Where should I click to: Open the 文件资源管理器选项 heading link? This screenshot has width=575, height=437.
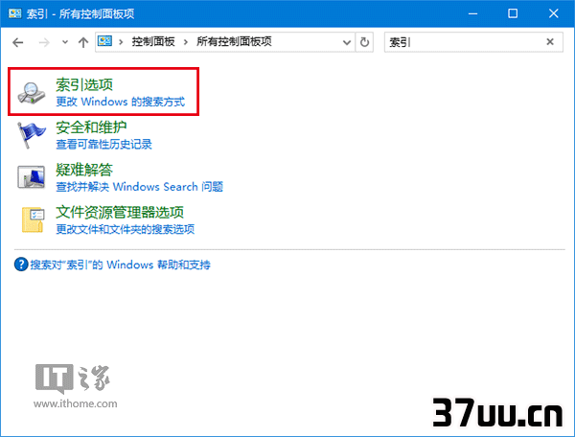point(120,212)
